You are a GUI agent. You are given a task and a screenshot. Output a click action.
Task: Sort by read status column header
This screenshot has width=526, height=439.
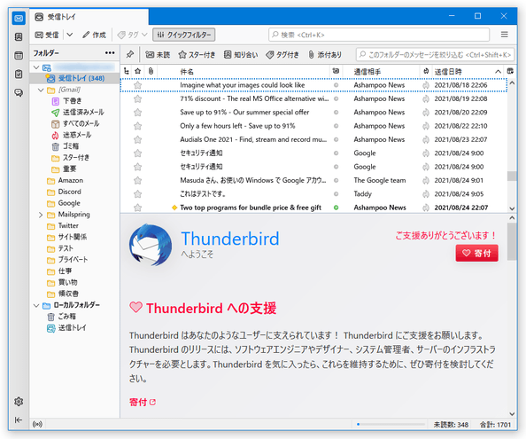(x=336, y=71)
